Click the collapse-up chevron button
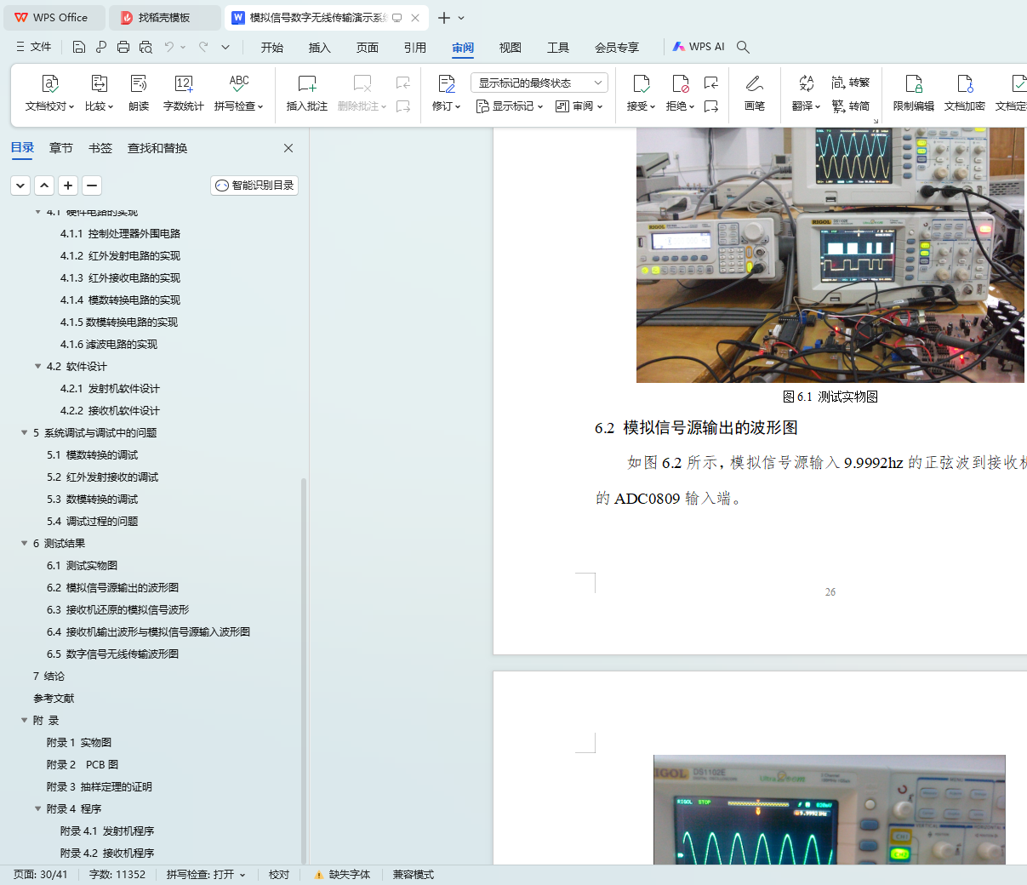Image resolution: width=1027 pixels, height=885 pixels. (45, 186)
